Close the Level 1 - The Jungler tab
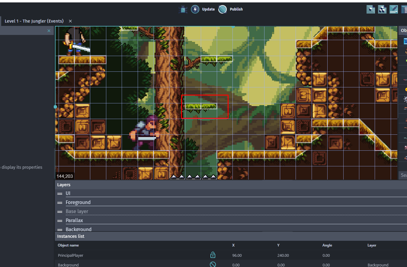The image size is (407, 267). click(70, 21)
